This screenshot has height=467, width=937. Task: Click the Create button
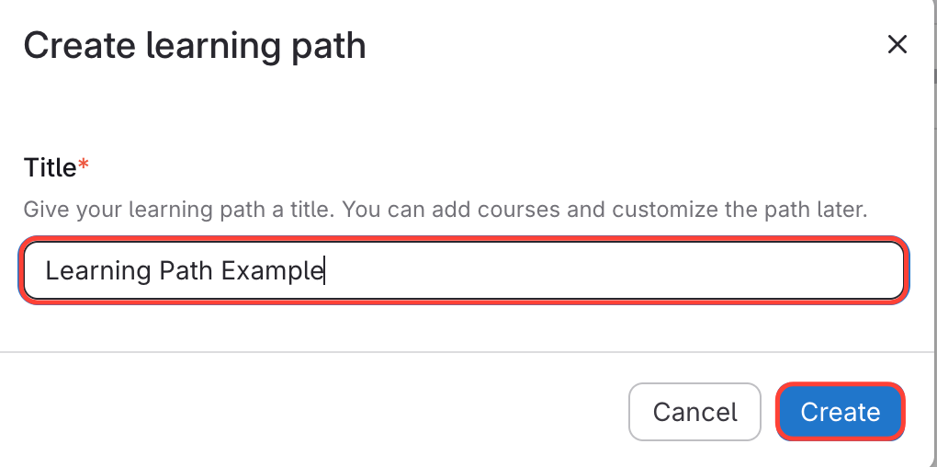840,412
